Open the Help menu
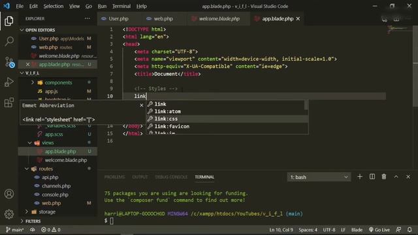 pyautogui.click(x=141, y=6)
